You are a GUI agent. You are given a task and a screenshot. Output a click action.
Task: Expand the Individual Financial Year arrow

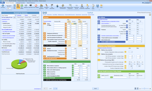pyautogui.click(x=24, y=17)
